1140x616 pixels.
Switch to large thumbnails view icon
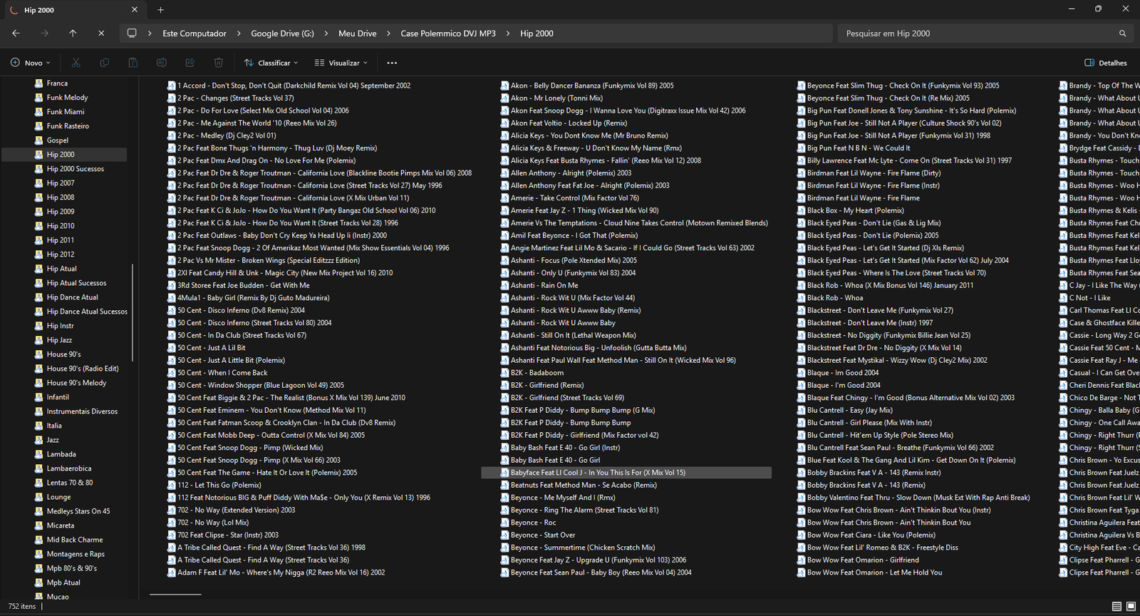pyautogui.click(x=1131, y=607)
